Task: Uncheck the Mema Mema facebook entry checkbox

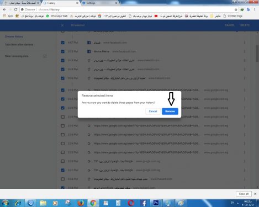Action: [63, 51]
